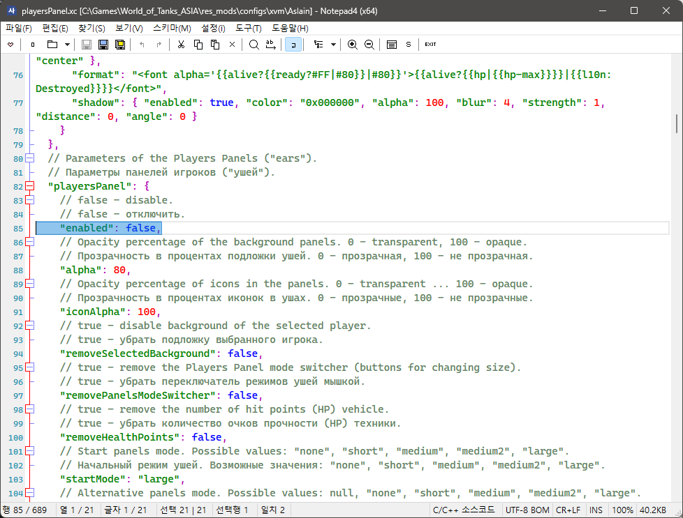Collapse the fold marker at line 98
The height and width of the screenshot is (518, 683).
29,409
